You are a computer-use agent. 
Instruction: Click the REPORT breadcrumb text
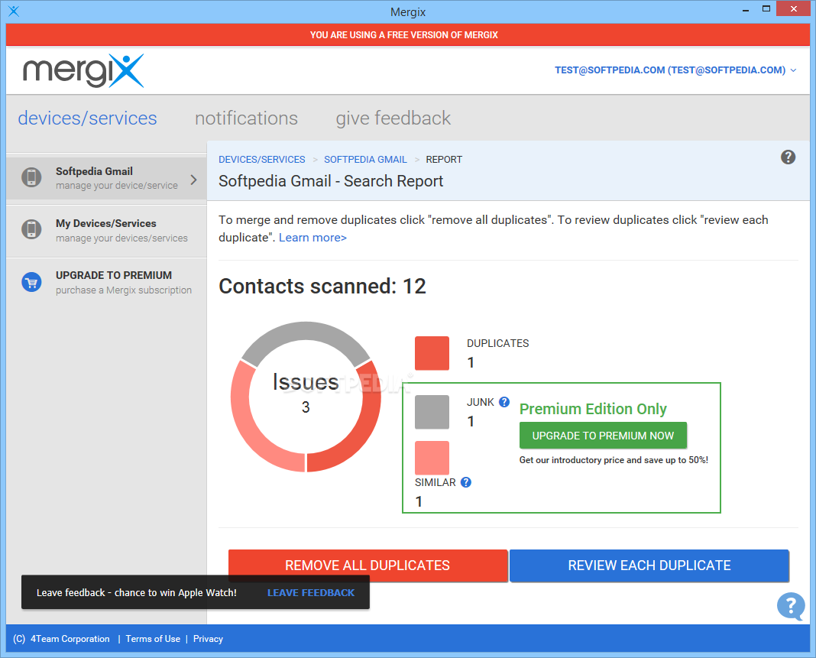[444, 159]
